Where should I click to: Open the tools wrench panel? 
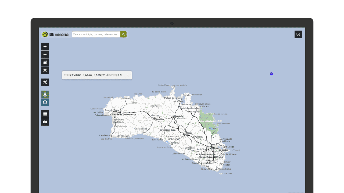coord(45,82)
